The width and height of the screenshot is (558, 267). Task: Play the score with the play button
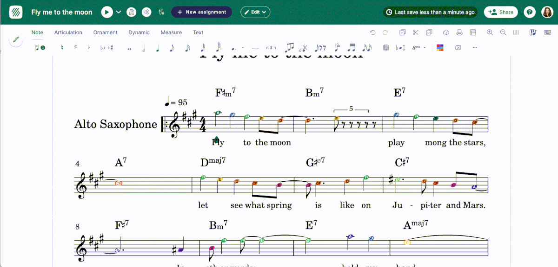107,12
